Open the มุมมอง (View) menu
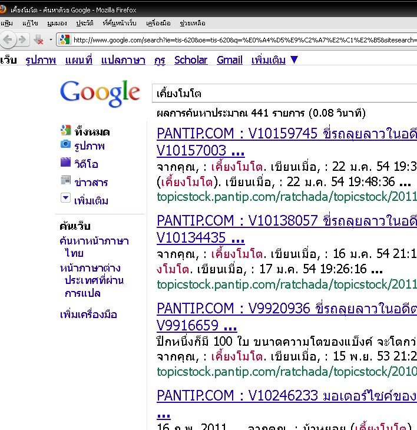Viewport: 417px width, 430px height. [x=57, y=24]
